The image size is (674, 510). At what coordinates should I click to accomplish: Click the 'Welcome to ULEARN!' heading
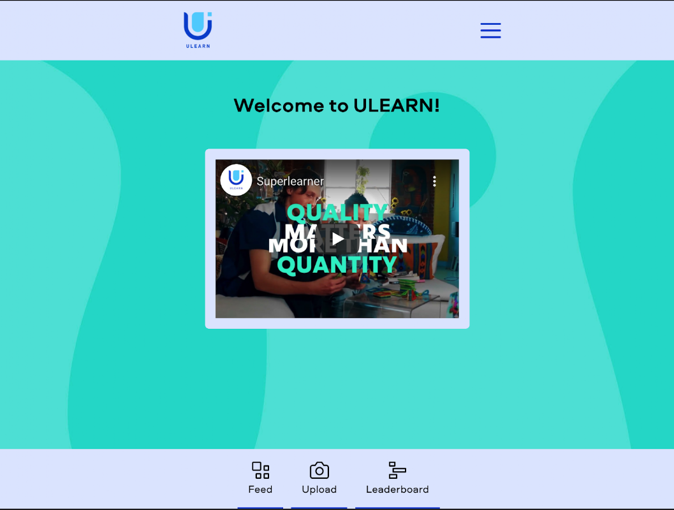click(337, 105)
